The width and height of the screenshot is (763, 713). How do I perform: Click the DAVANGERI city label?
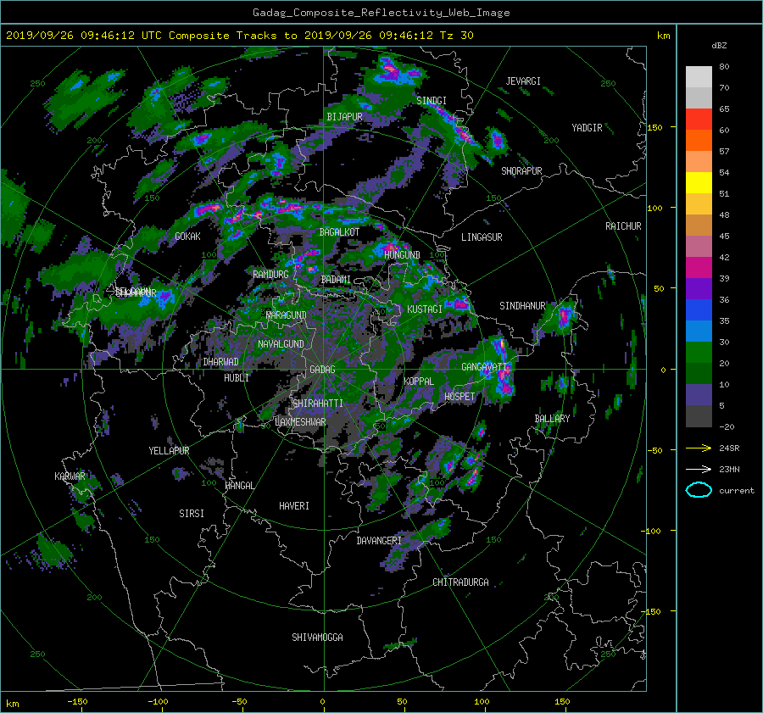coord(379,541)
